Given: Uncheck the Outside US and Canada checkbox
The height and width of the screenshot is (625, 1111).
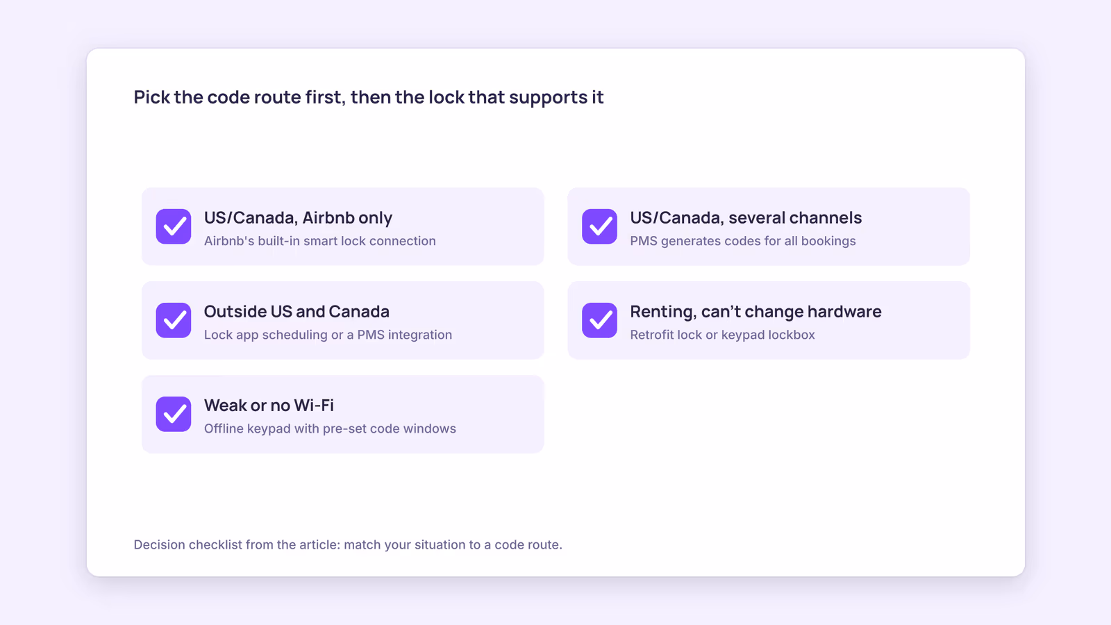Looking at the screenshot, I should click(174, 320).
